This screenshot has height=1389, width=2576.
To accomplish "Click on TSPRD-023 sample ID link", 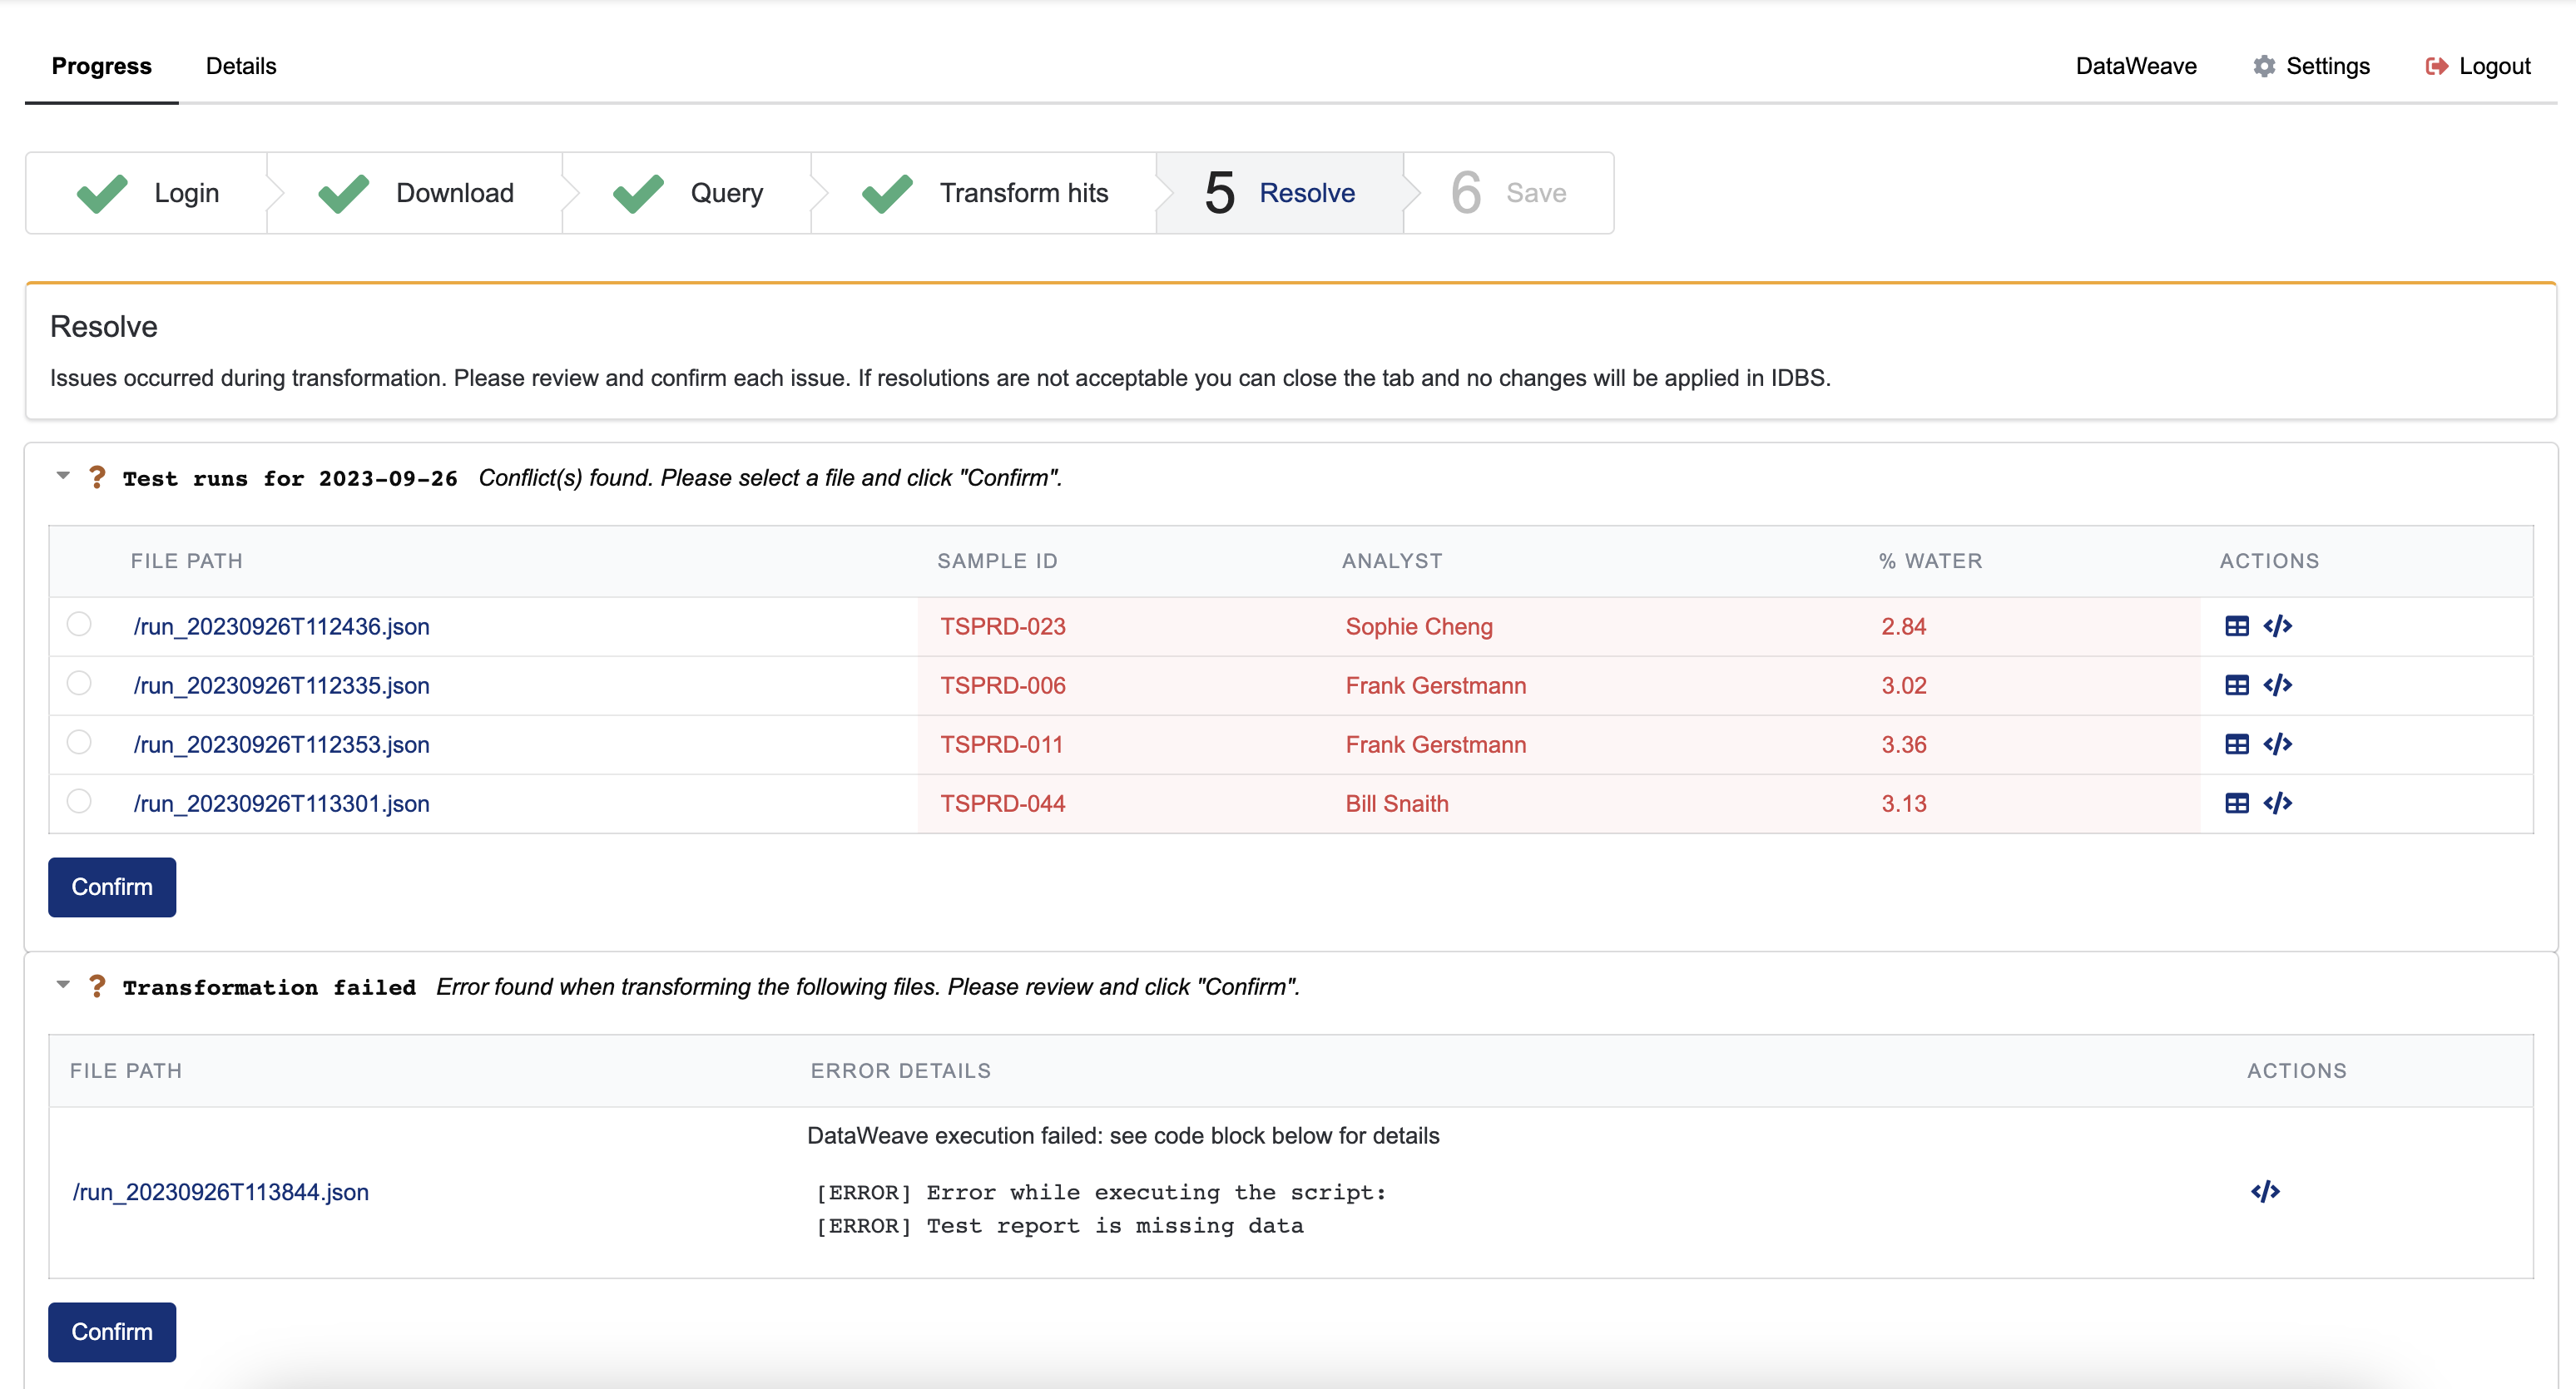I will tap(1001, 626).
